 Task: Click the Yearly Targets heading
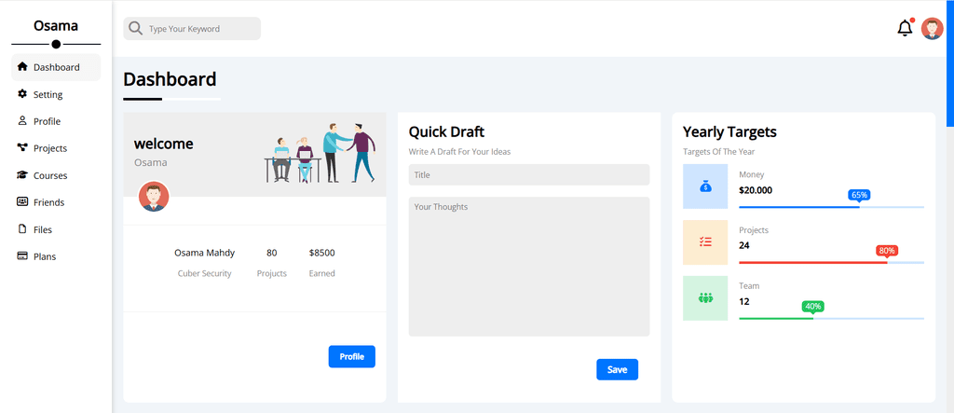tap(729, 131)
